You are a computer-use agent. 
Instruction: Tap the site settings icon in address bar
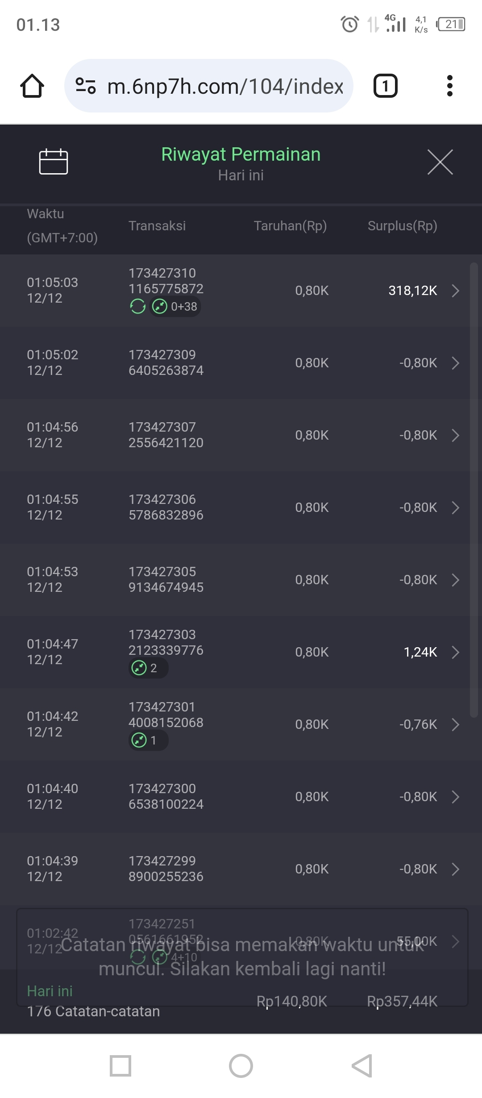86,86
